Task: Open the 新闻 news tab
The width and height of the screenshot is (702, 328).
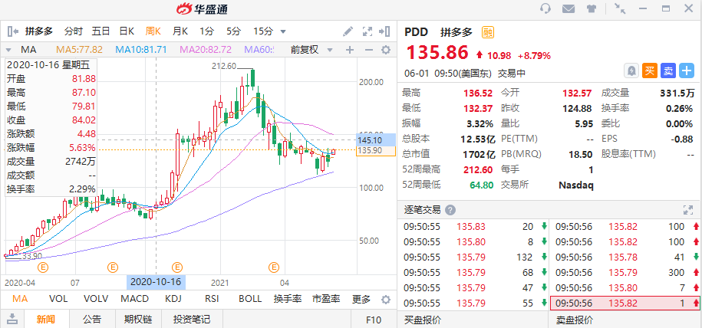Action: click(x=46, y=319)
